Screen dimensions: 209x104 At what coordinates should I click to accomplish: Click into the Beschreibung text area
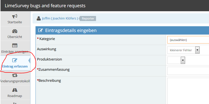(x=188, y=90)
